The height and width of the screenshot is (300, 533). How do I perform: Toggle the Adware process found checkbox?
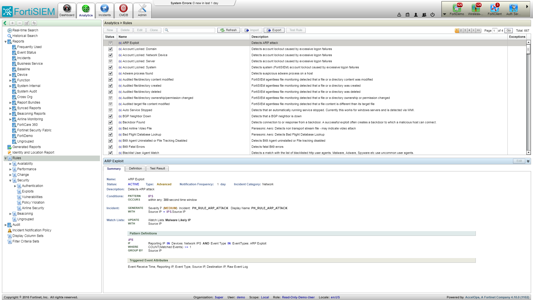click(110, 74)
